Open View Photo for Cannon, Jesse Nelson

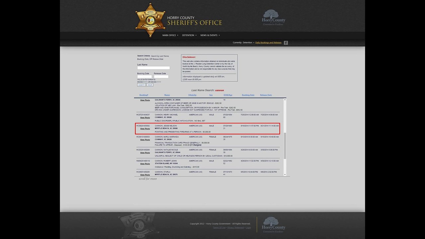coord(145,128)
